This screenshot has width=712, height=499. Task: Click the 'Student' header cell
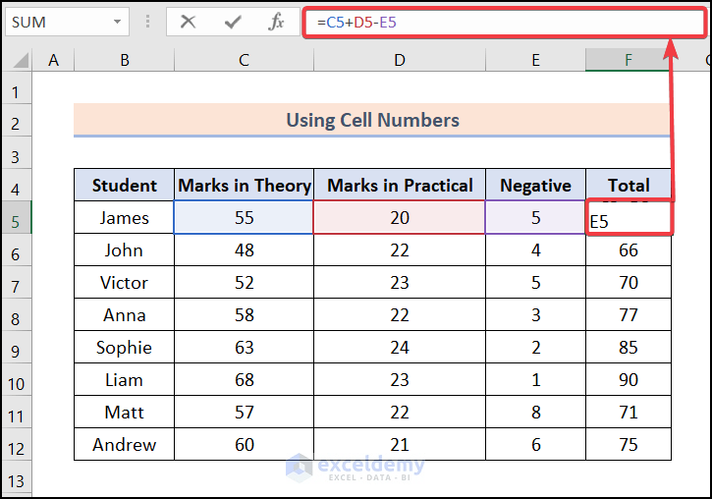click(x=124, y=185)
